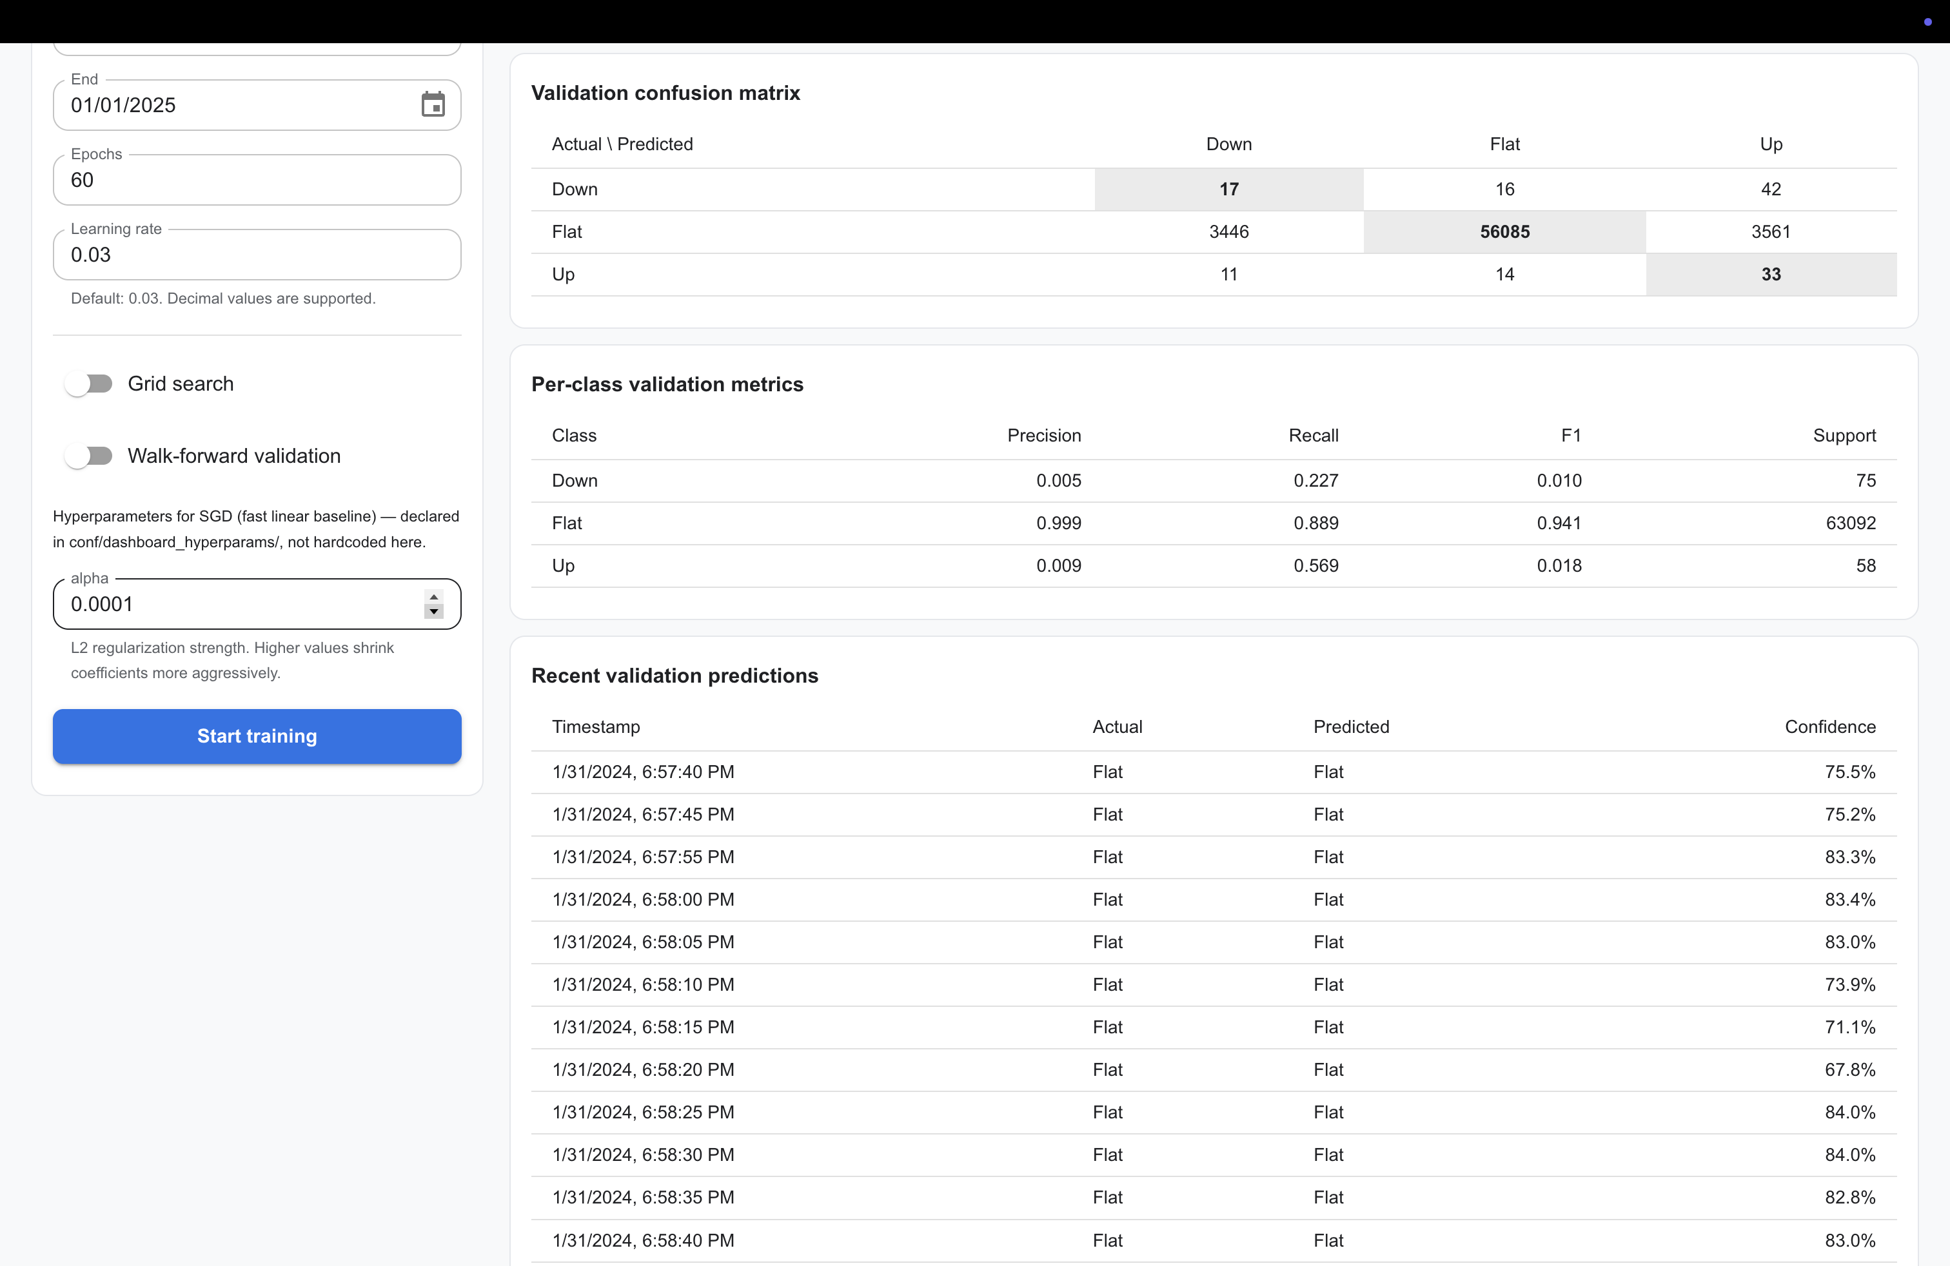
Task: Click the 6:58:25 PM timestamp
Action: coord(643,1113)
